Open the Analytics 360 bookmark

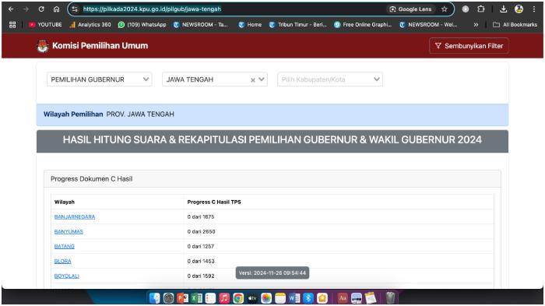pos(90,25)
